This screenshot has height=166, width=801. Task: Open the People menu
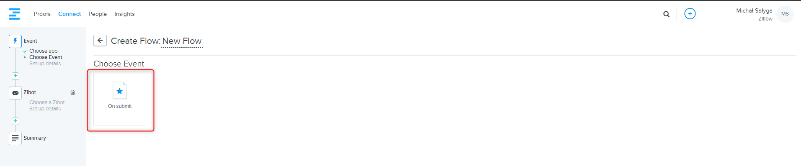(x=98, y=14)
